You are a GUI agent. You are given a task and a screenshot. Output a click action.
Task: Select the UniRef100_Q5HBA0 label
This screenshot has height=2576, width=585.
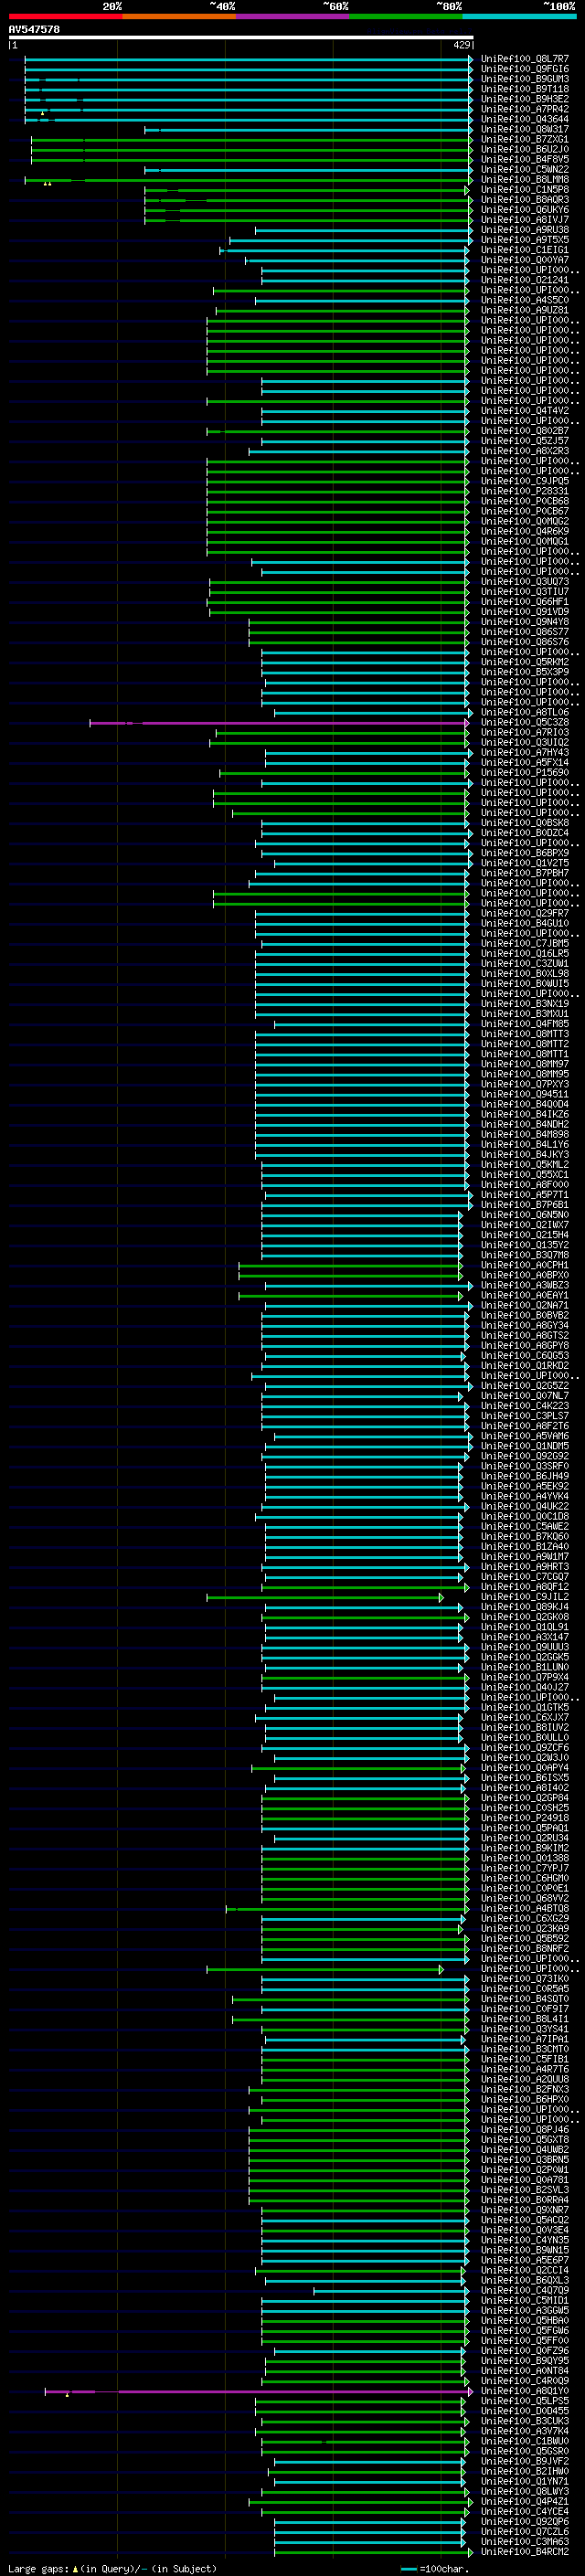[524, 2320]
